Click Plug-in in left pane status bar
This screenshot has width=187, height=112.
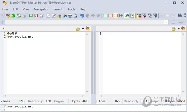(59, 101)
